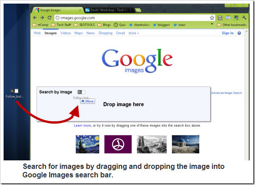The height and width of the screenshot is (185, 255).
Task: Click the browser Back arrow
Action: [x=35, y=18]
